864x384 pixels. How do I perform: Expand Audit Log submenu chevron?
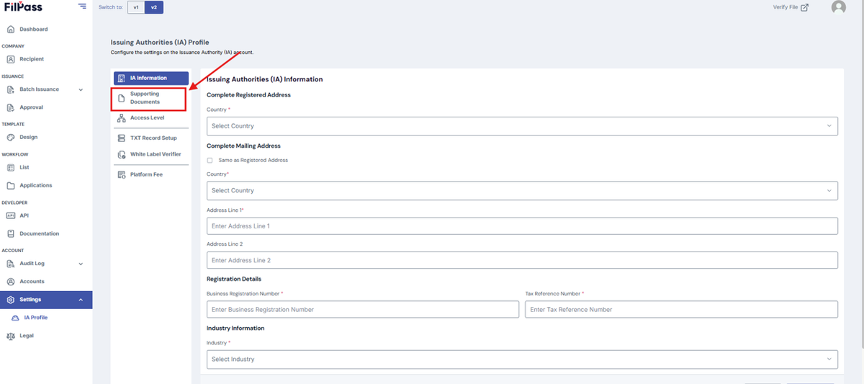tap(81, 264)
